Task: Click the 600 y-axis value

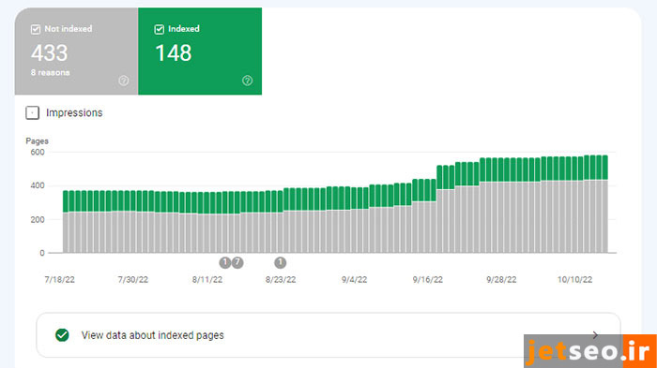Action: point(38,153)
